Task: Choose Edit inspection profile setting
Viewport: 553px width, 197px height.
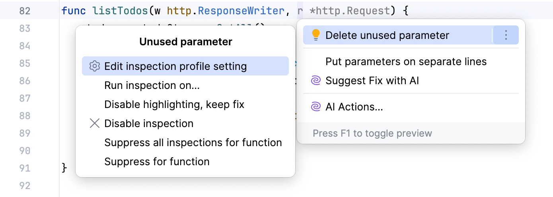Action: point(175,66)
